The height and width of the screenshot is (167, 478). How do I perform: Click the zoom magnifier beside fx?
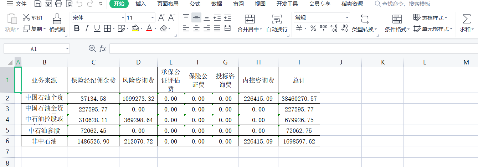(92, 49)
